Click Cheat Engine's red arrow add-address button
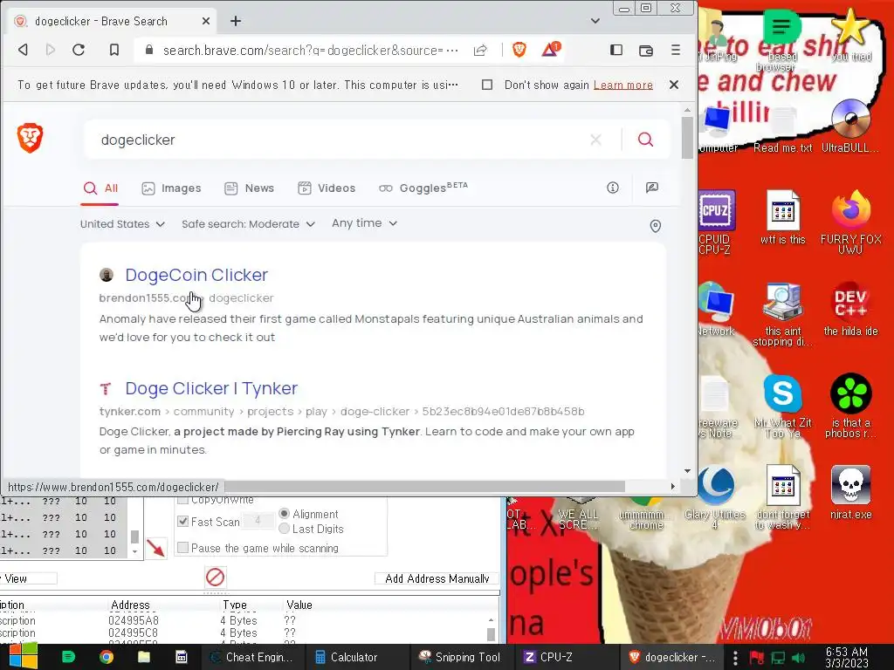The image size is (894, 670). point(155,548)
